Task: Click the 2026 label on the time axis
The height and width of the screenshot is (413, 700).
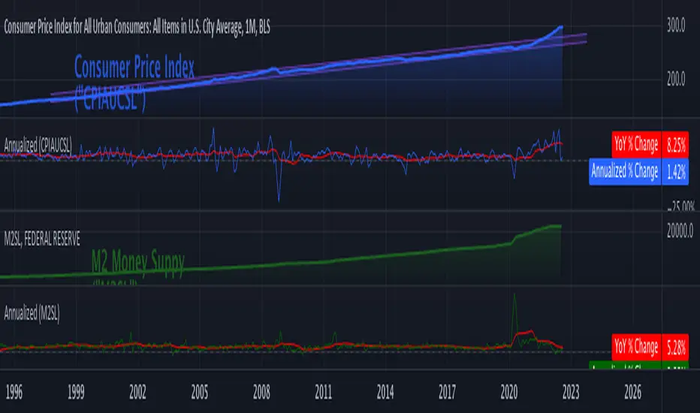Action: (x=633, y=391)
